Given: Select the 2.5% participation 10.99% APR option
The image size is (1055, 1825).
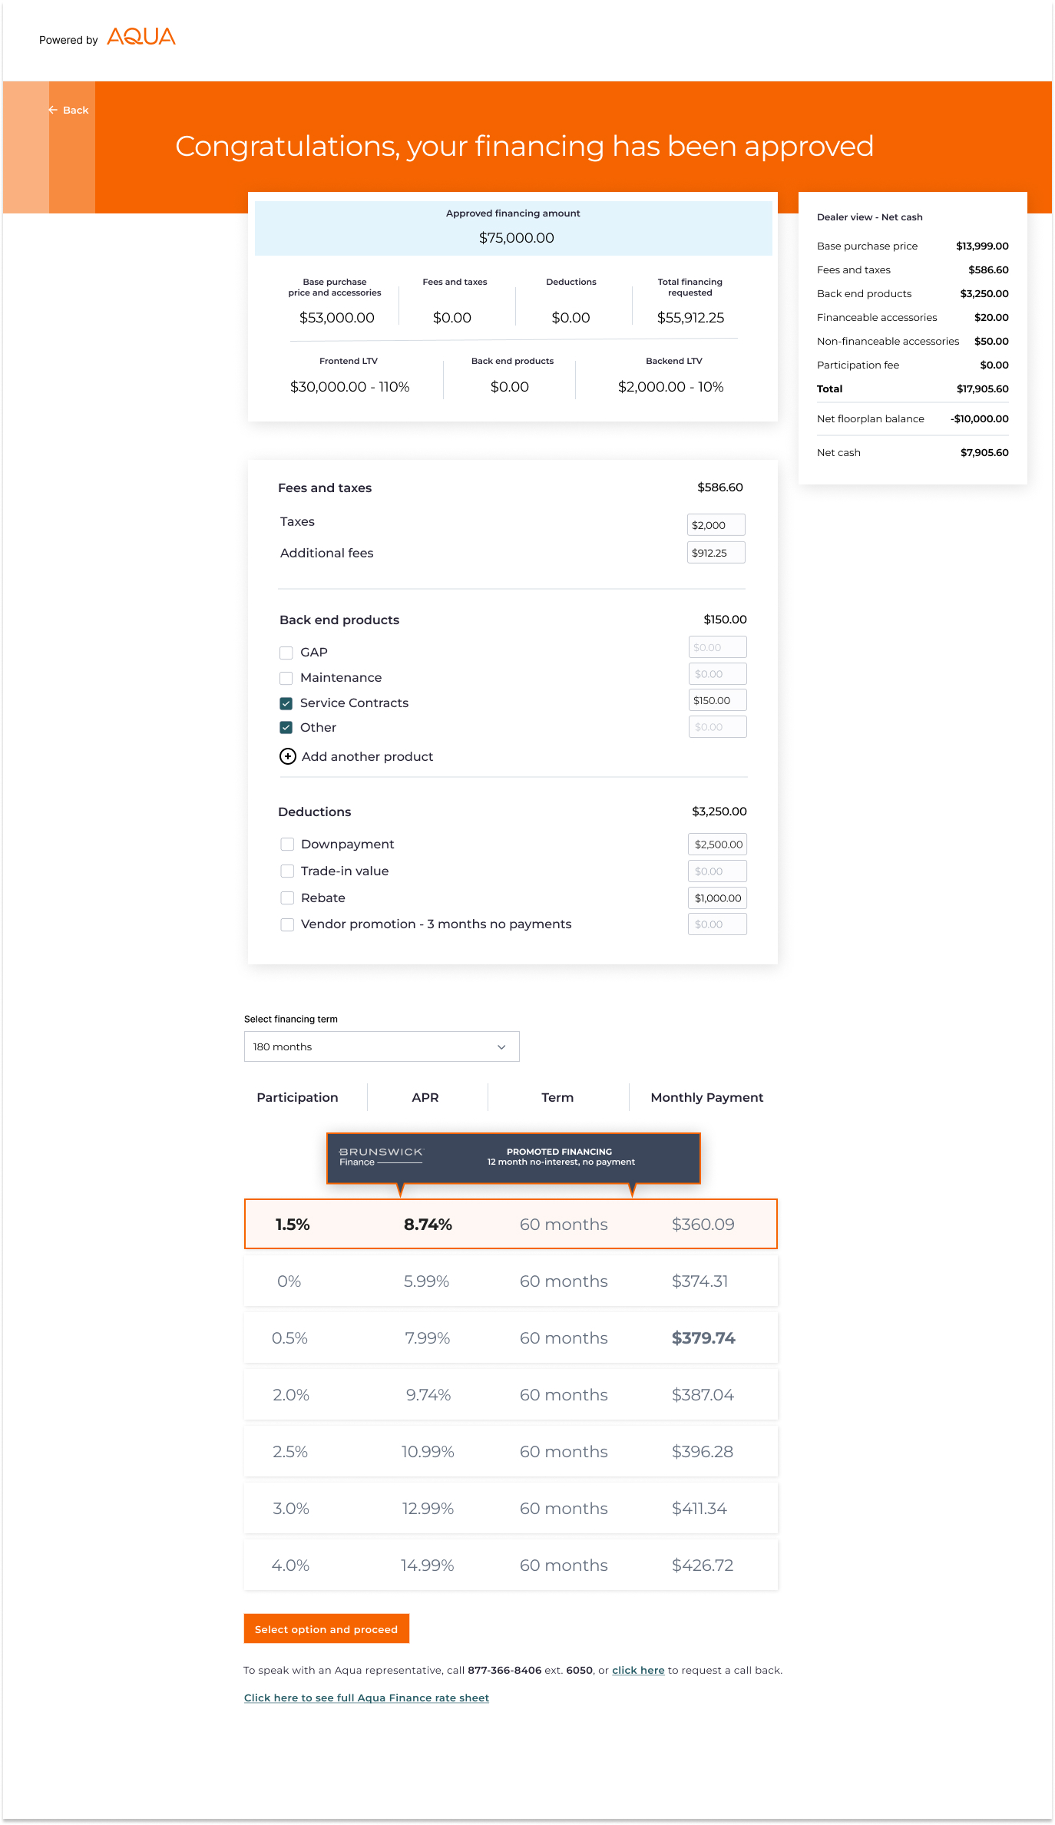Looking at the screenshot, I should click(511, 1451).
